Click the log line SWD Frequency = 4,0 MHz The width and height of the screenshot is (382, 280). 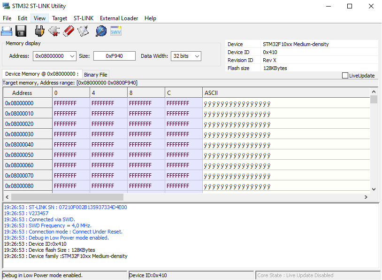48,226
